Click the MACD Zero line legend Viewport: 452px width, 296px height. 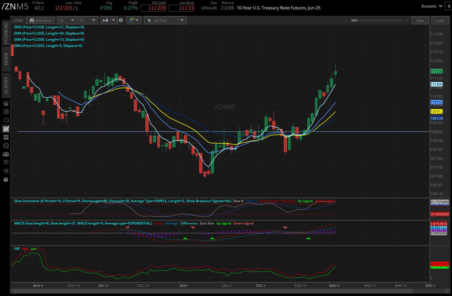click(x=207, y=223)
